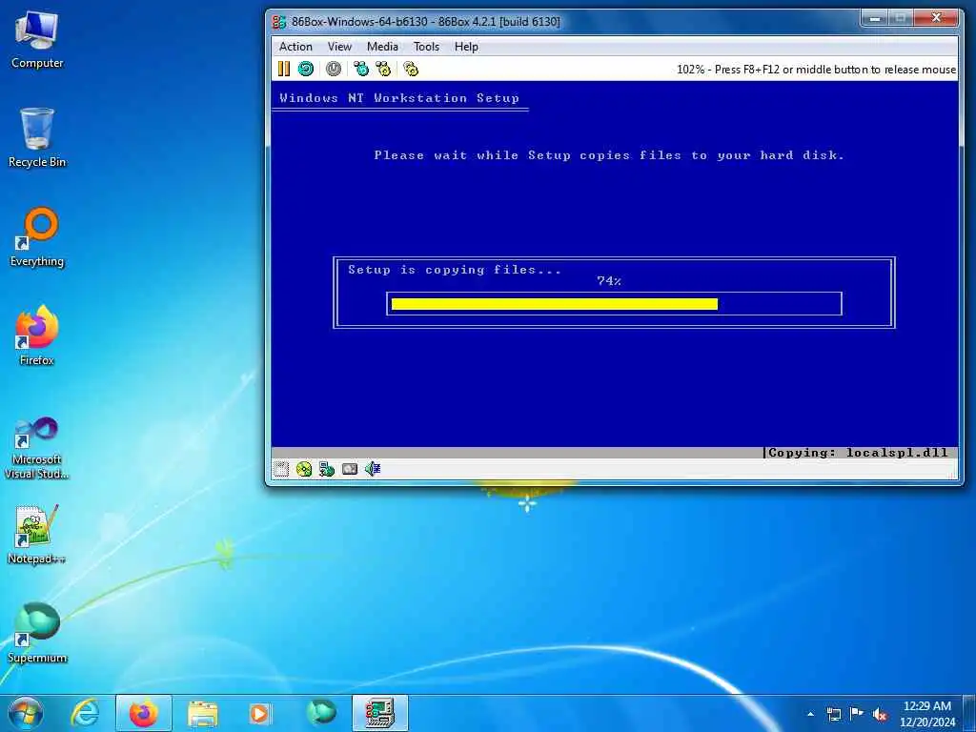Viewport: 976px width, 732px height.
Task: Open Supermium from the taskbar
Action: [321, 713]
